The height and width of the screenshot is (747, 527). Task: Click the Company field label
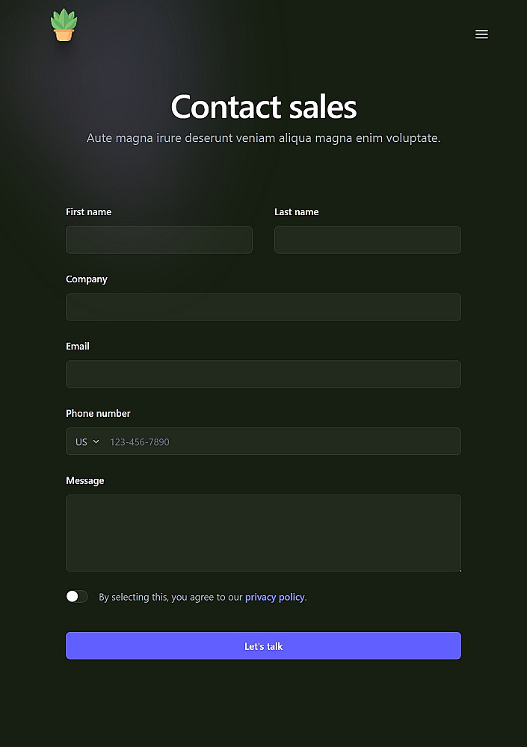(87, 279)
